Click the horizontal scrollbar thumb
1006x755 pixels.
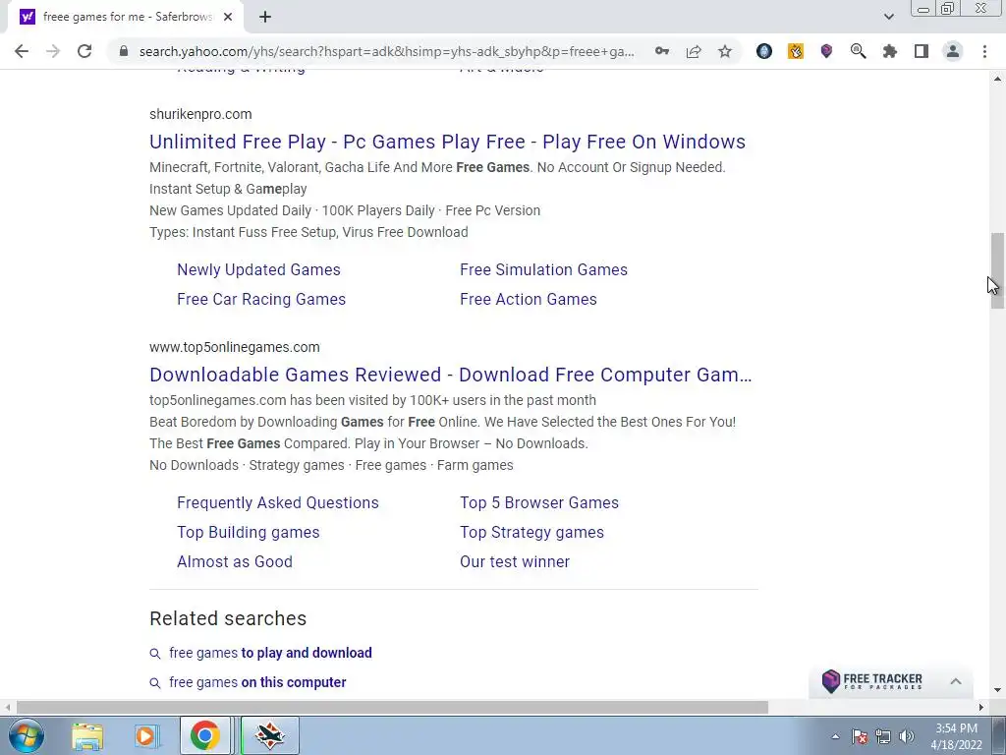(x=392, y=707)
